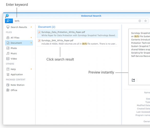Viewport: 150px width, 128px height.
Task: Select Video category
Action: click(19, 59)
